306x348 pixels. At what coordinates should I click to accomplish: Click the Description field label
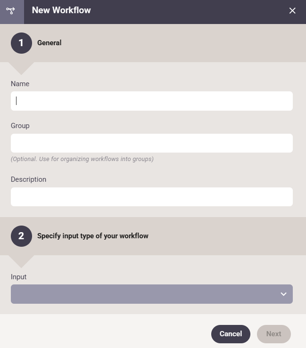28,179
